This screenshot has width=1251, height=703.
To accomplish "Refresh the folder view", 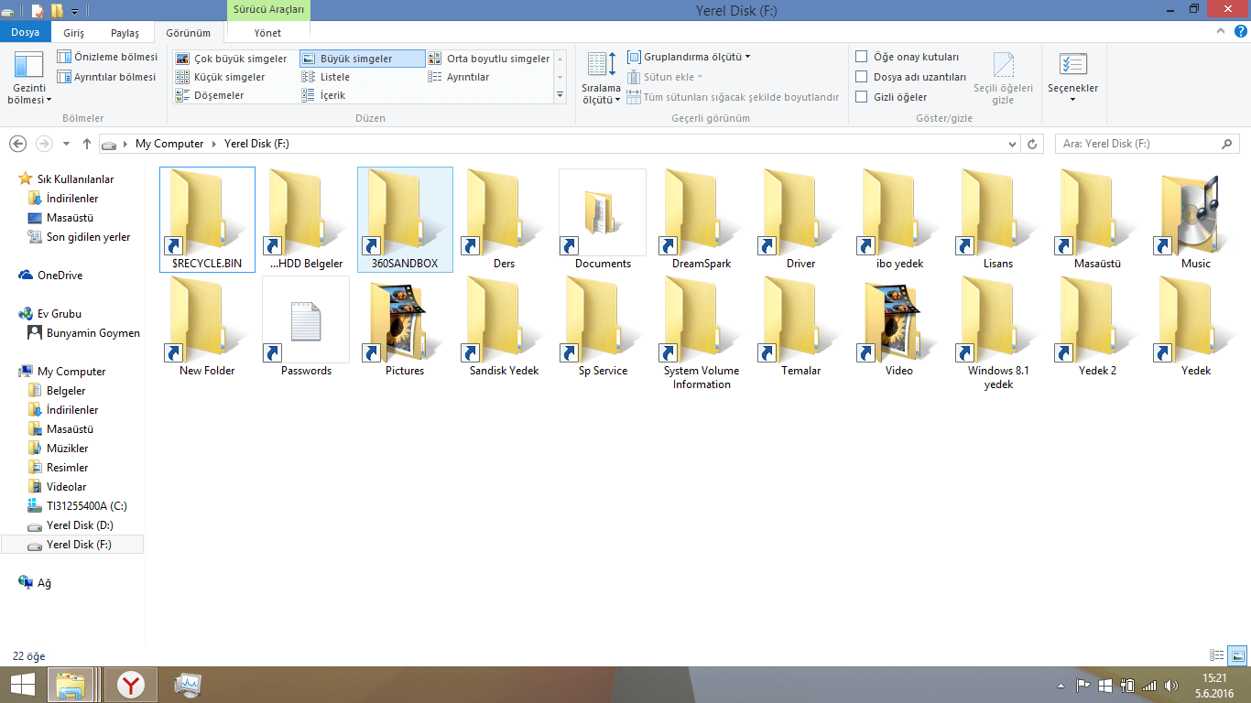I will pyautogui.click(x=1033, y=144).
